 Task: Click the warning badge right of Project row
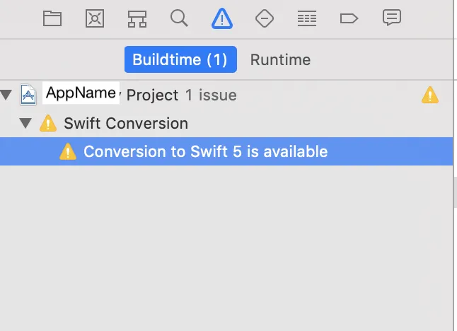pyautogui.click(x=429, y=95)
